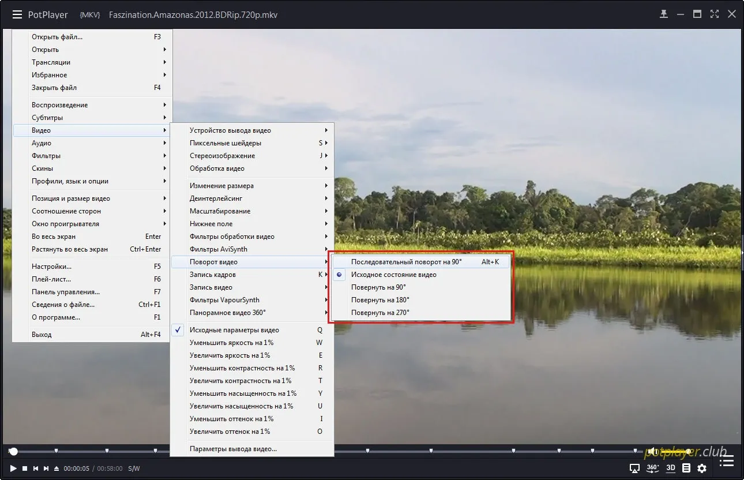Expand 'Обработка видео' submenu

coord(252,168)
